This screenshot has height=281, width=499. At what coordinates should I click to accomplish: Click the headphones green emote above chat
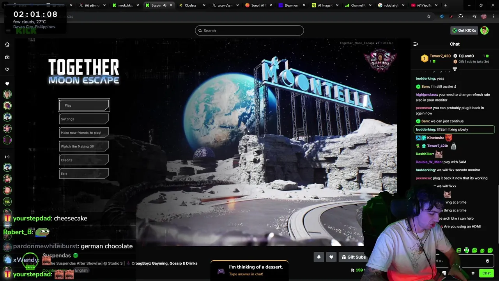(x=467, y=251)
